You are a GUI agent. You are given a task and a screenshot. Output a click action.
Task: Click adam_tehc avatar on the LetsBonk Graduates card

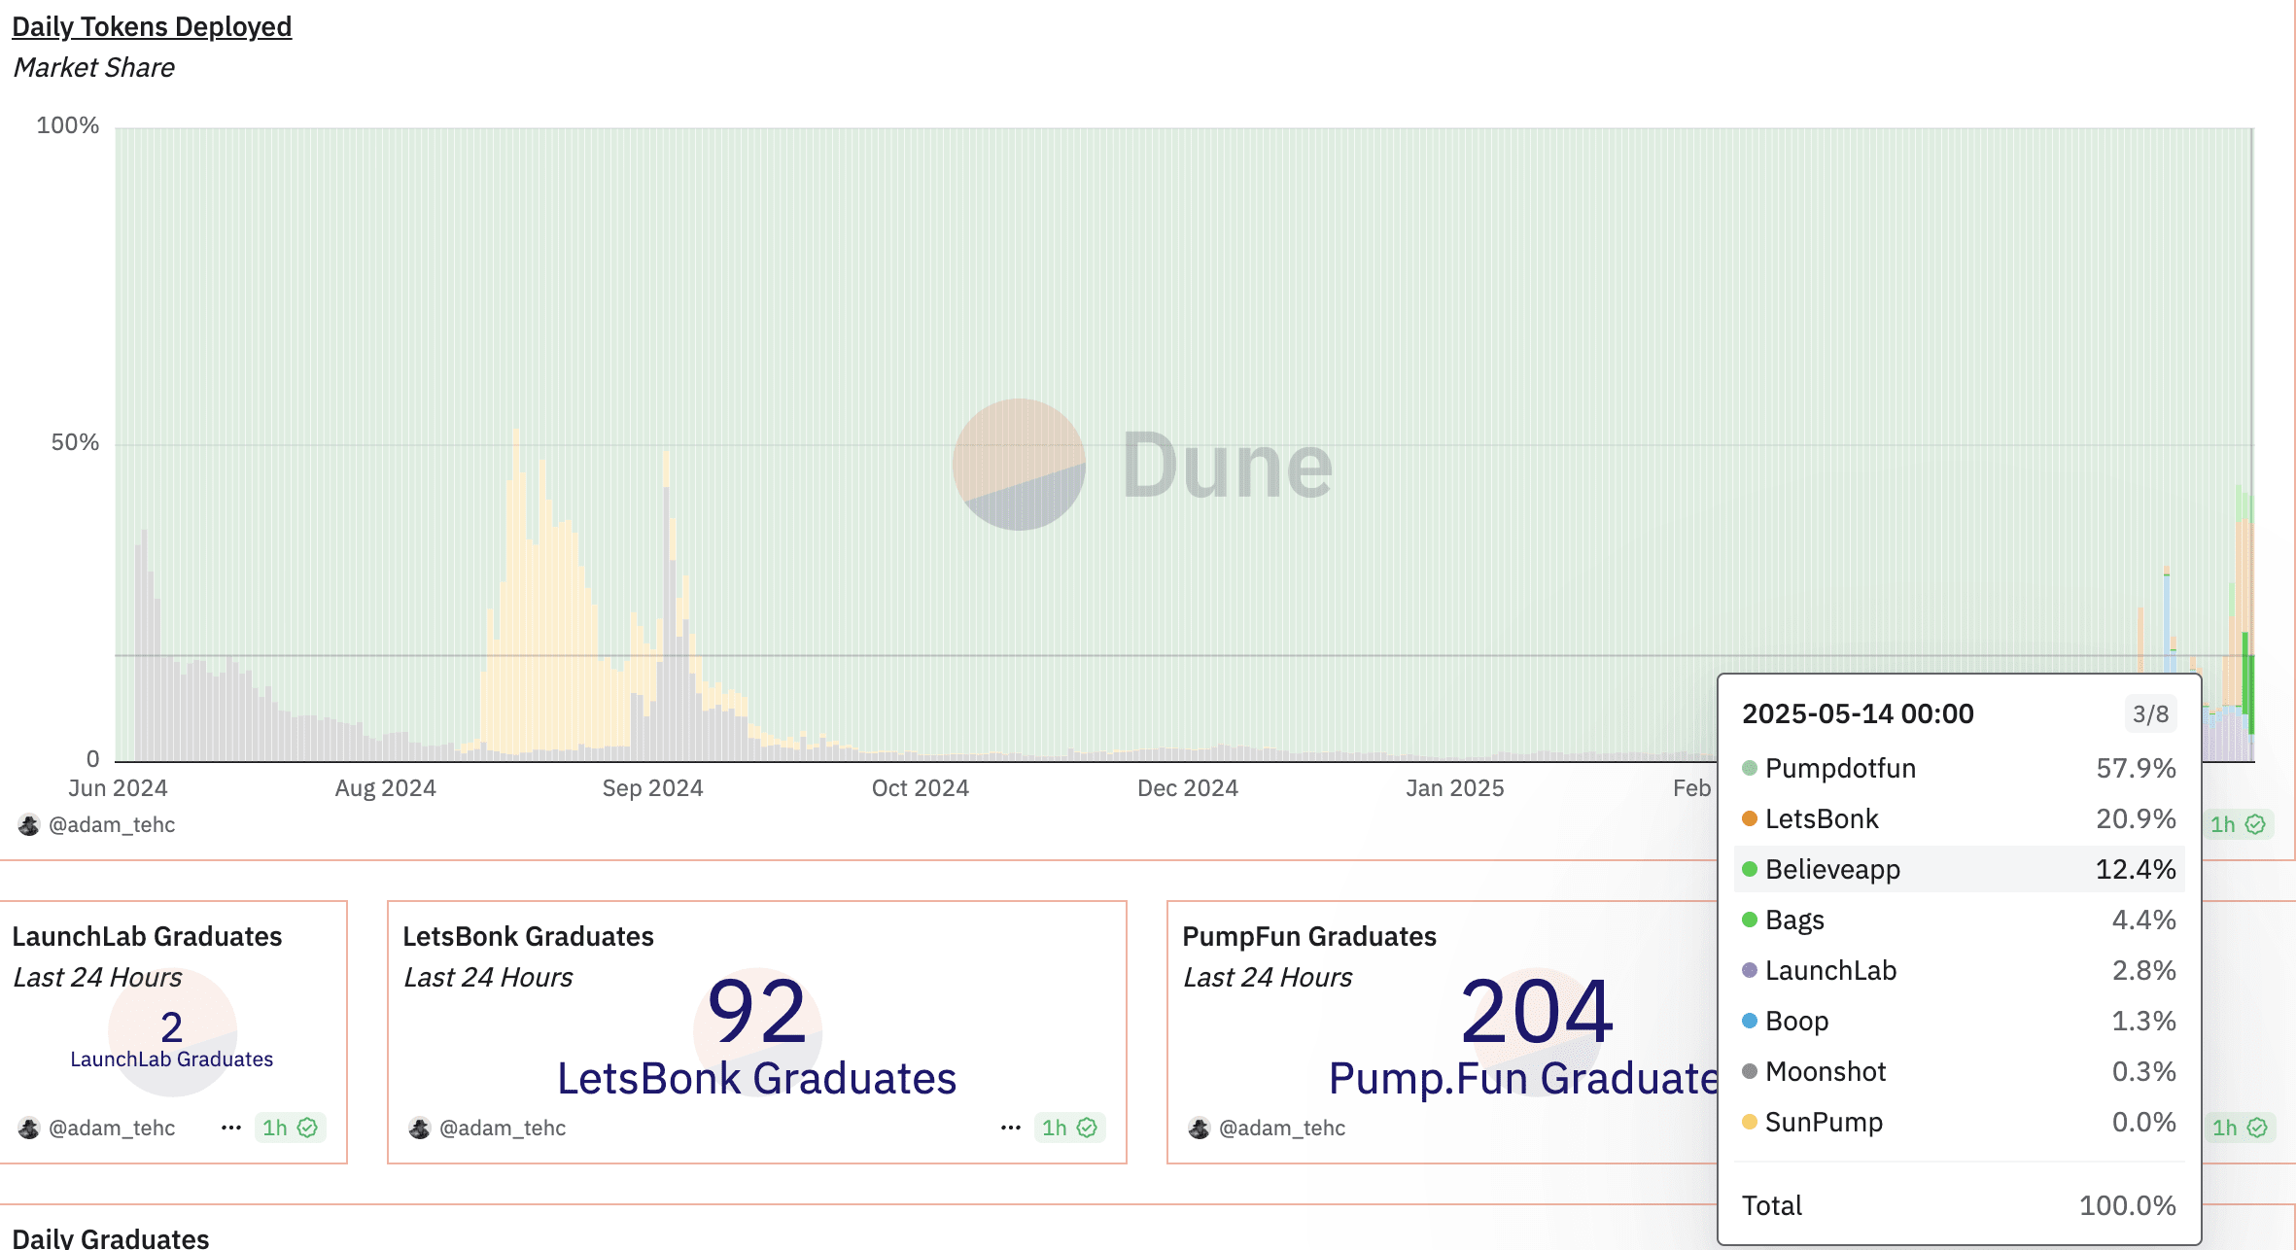point(420,1128)
